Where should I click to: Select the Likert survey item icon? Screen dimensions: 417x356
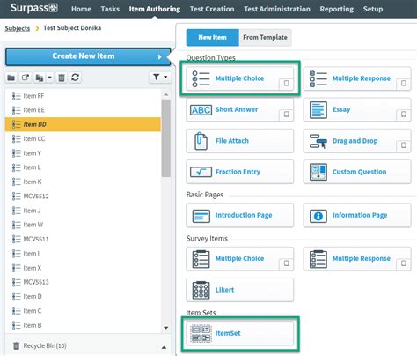tap(201, 290)
